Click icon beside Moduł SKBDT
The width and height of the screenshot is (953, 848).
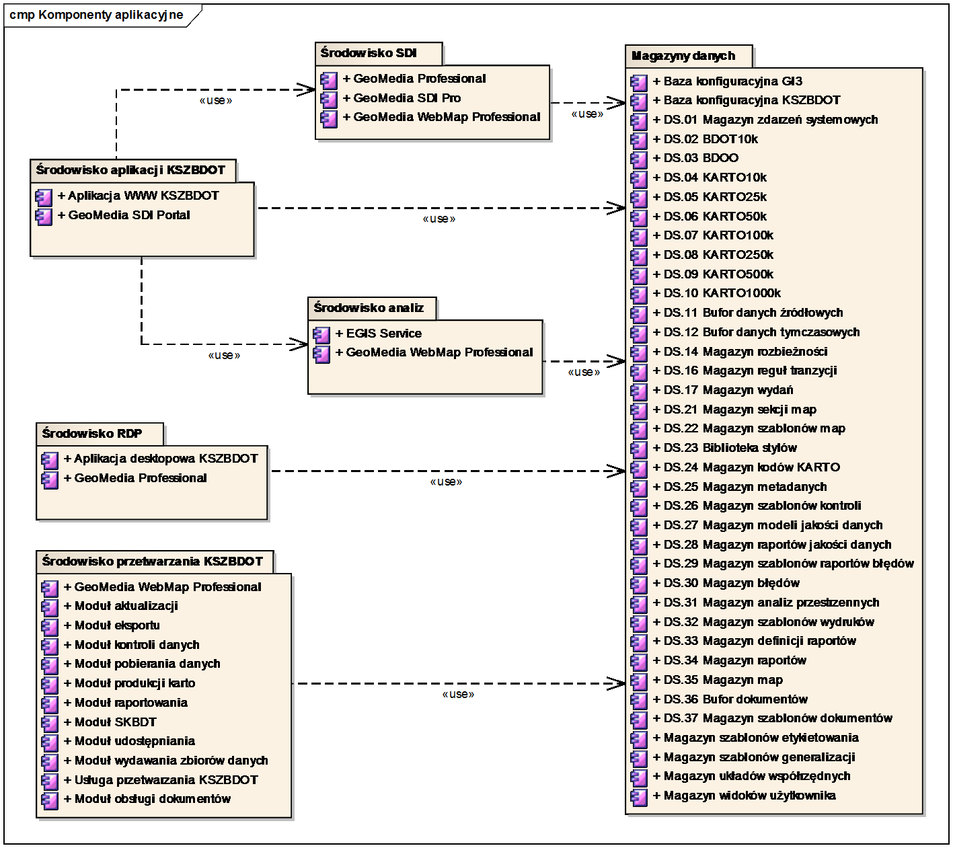pyautogui.click(x=50, y=724)
